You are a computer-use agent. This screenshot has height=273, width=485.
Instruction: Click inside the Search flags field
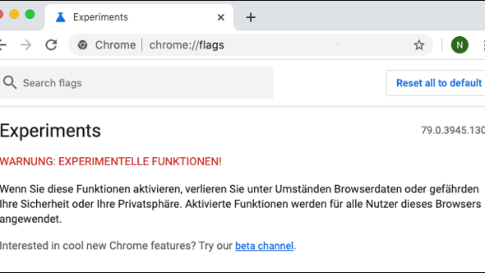click(141, 83)
